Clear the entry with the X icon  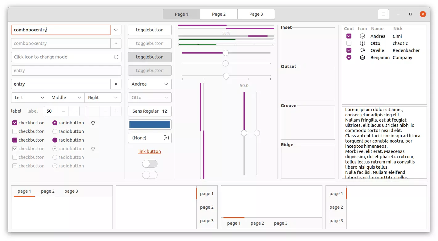(116, 84)
